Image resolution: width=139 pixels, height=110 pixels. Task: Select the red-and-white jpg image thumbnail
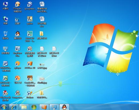pyautogui.click(x=42, y=80)
